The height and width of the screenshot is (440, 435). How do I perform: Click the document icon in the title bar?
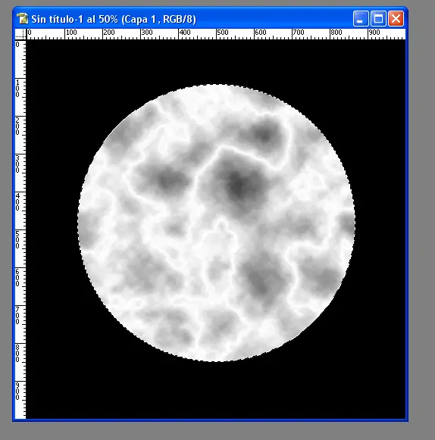click(23, 19)
